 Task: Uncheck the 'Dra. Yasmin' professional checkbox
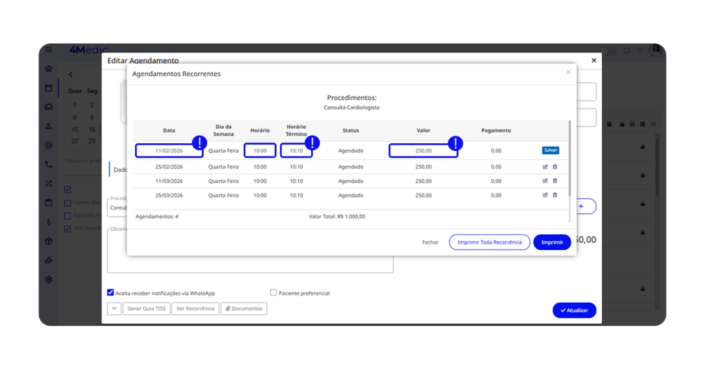tap(67, 229)
